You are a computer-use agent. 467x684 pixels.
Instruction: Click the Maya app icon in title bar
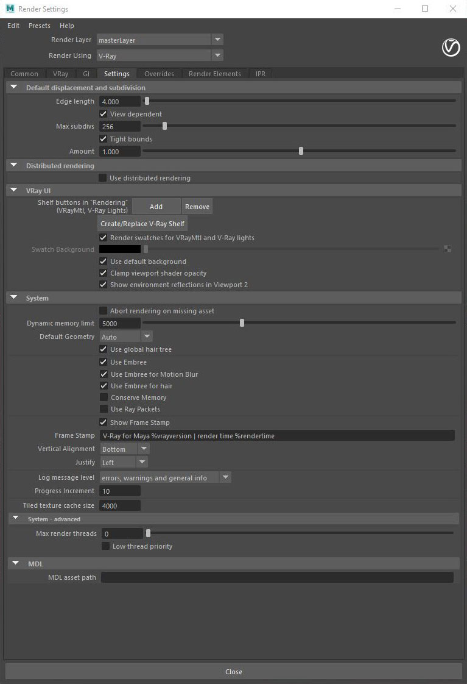[10, 9]
